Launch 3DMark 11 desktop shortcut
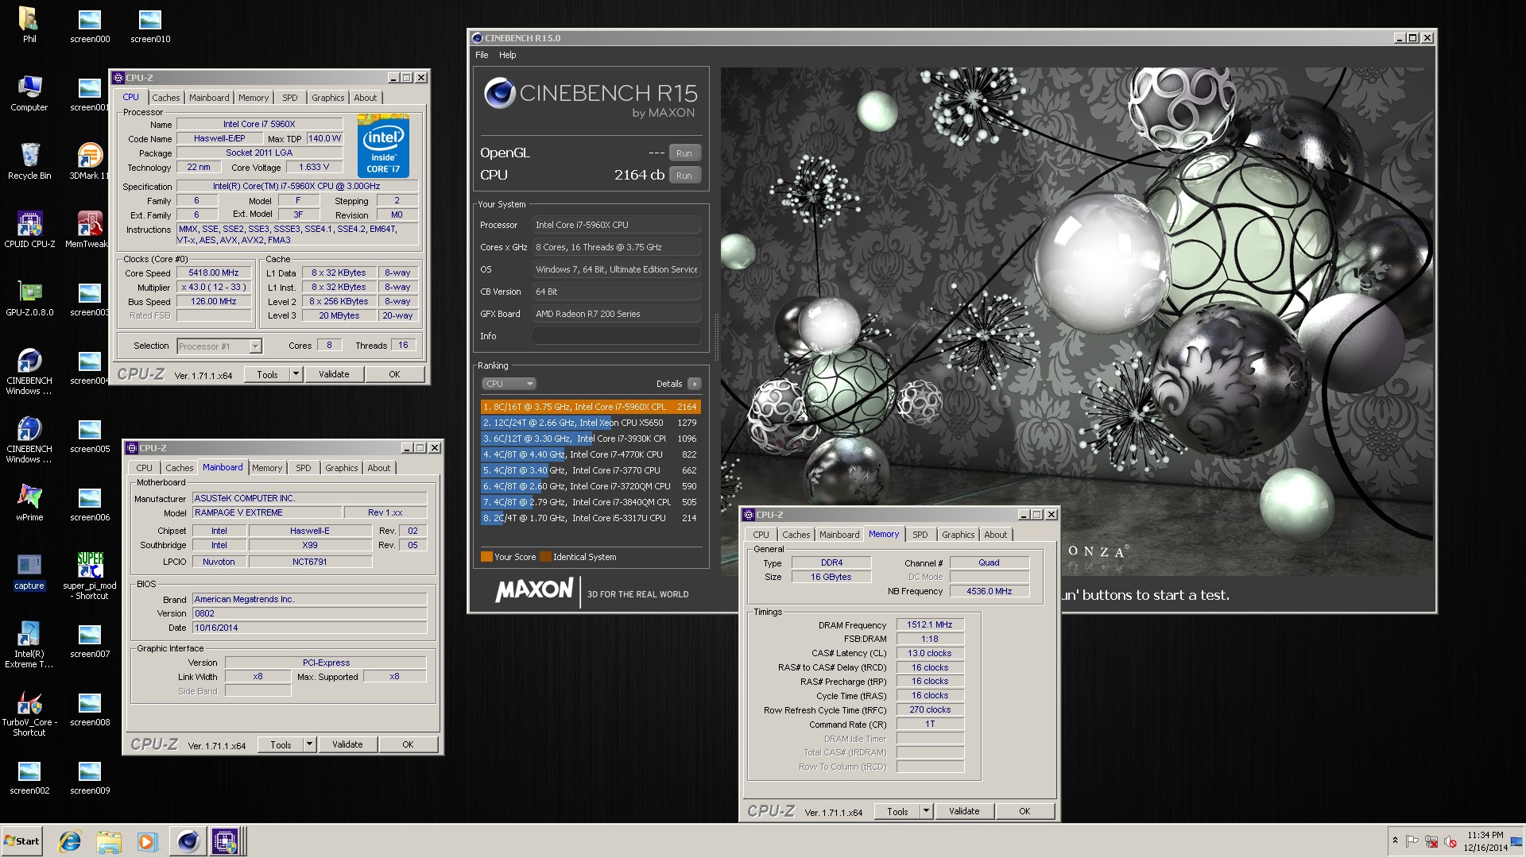This screenshot has width=1526, height=858. 89,161
